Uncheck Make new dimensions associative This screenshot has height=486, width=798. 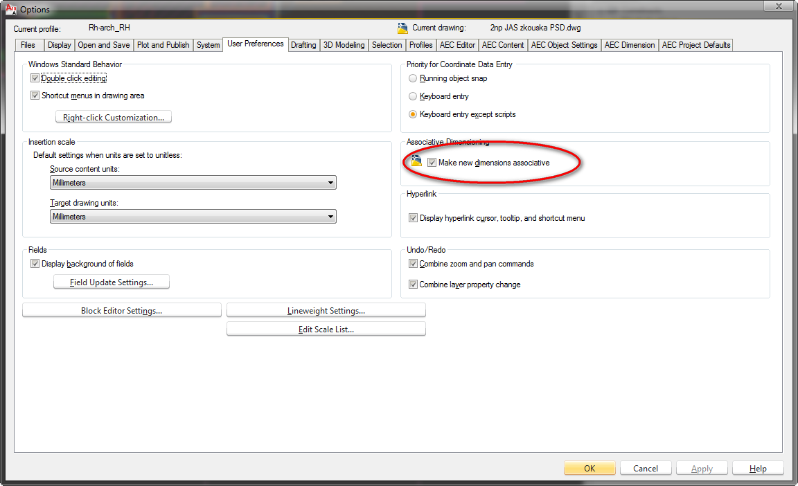[432, 163]
